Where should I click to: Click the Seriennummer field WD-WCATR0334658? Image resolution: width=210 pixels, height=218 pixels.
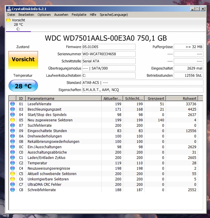click(x=109, y=54)
